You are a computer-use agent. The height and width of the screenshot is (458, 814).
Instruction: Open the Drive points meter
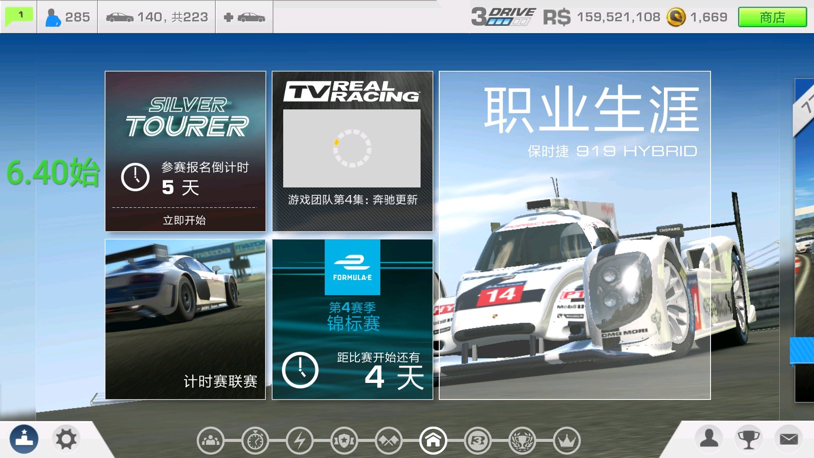click(x=504, y=17)
